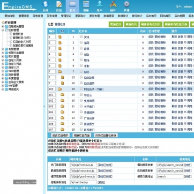
Task: Expand the 专题管理 tree node
Action: tap(3, 49)
